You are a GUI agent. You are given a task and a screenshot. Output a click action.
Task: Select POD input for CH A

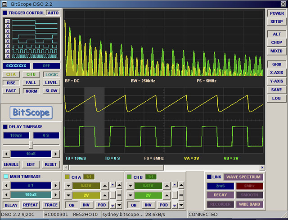(102, 205)
